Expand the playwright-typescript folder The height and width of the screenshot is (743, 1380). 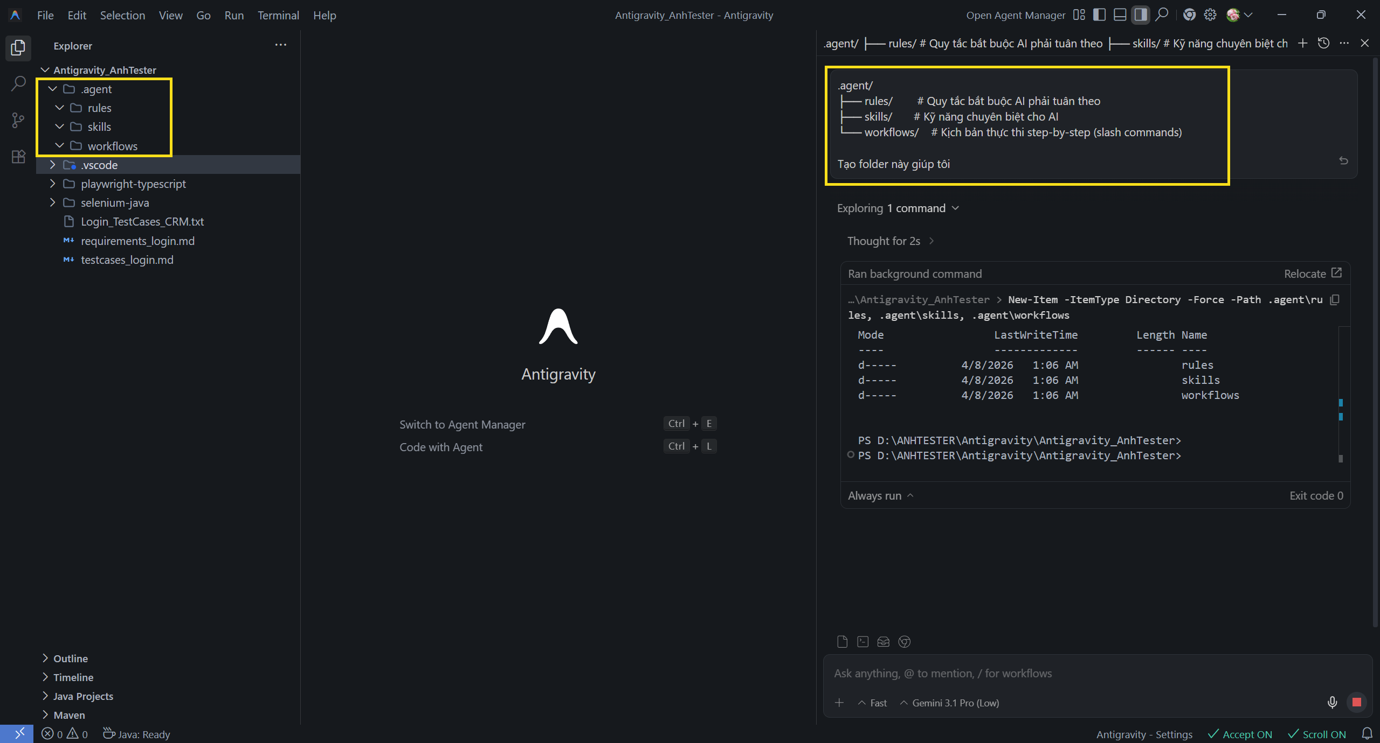133,184
